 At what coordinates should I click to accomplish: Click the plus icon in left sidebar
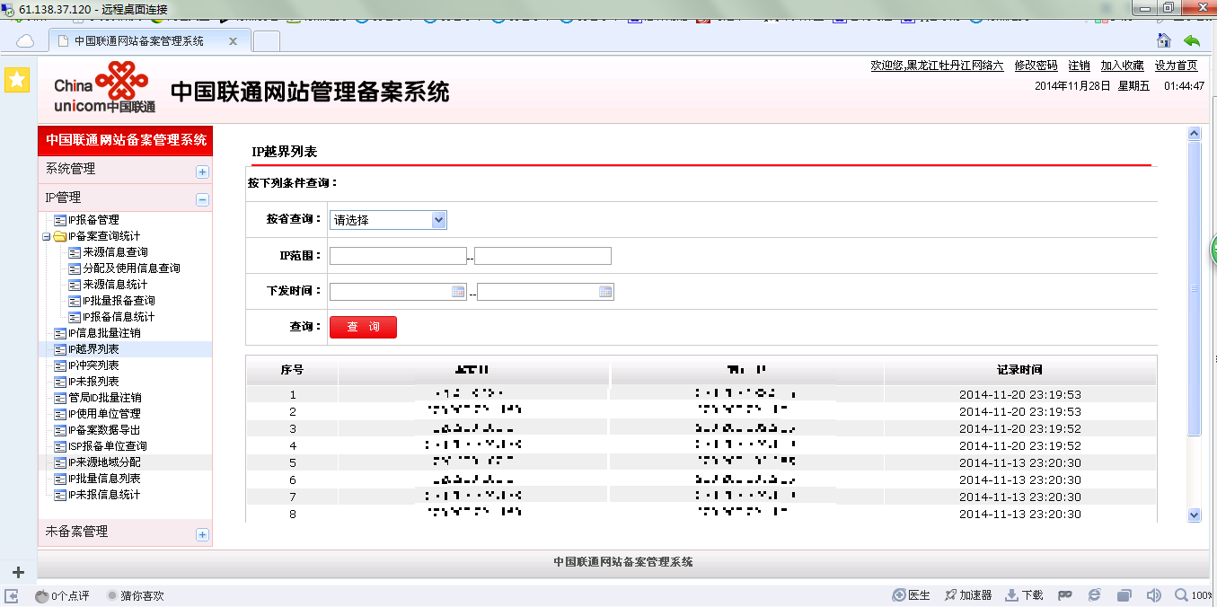click(17, 572)
